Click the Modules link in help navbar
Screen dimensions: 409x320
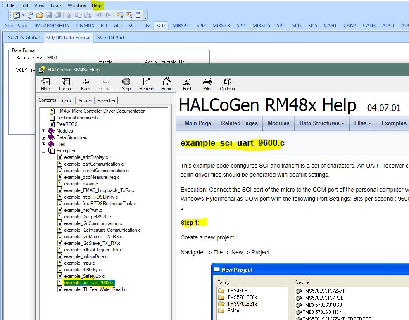pos(278,123)
